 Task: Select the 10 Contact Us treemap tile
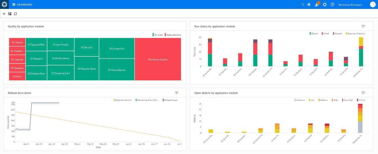click(117, 48)
